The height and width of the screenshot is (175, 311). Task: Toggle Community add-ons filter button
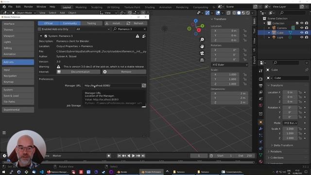click(70, 23)
